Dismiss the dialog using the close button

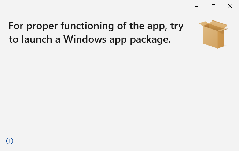coord(230,6)
